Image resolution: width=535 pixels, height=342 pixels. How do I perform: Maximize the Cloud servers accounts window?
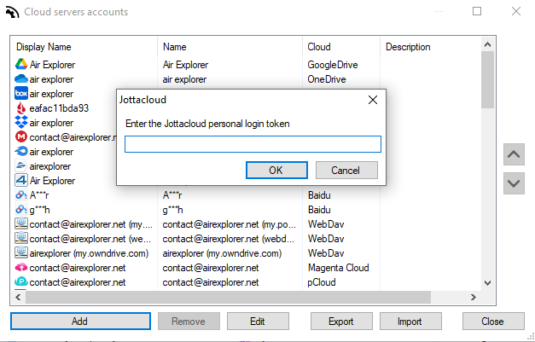point(477,11)
